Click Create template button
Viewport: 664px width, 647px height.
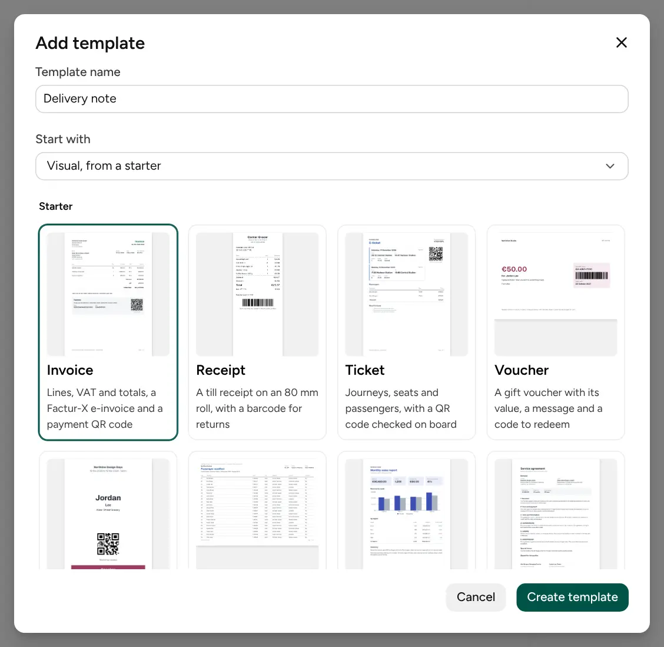[572, 597]
